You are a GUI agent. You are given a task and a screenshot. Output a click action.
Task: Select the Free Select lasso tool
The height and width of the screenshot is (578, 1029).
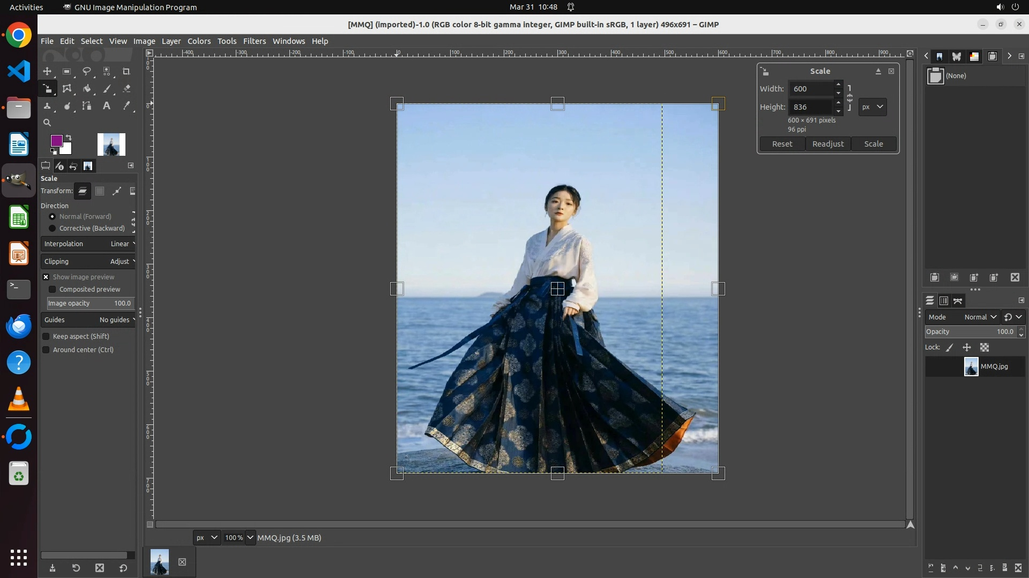tap(87, 71)
